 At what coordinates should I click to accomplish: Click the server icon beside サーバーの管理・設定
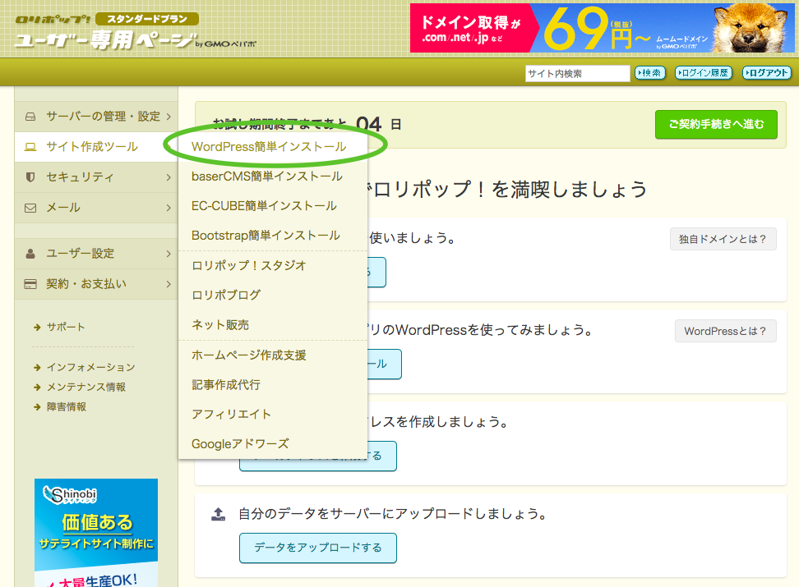[30, 117]
